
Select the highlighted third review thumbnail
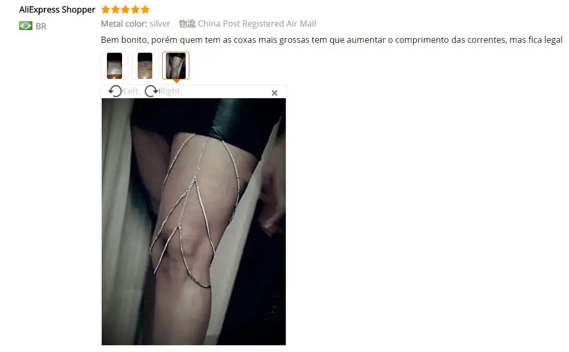[x=176, y=66]
